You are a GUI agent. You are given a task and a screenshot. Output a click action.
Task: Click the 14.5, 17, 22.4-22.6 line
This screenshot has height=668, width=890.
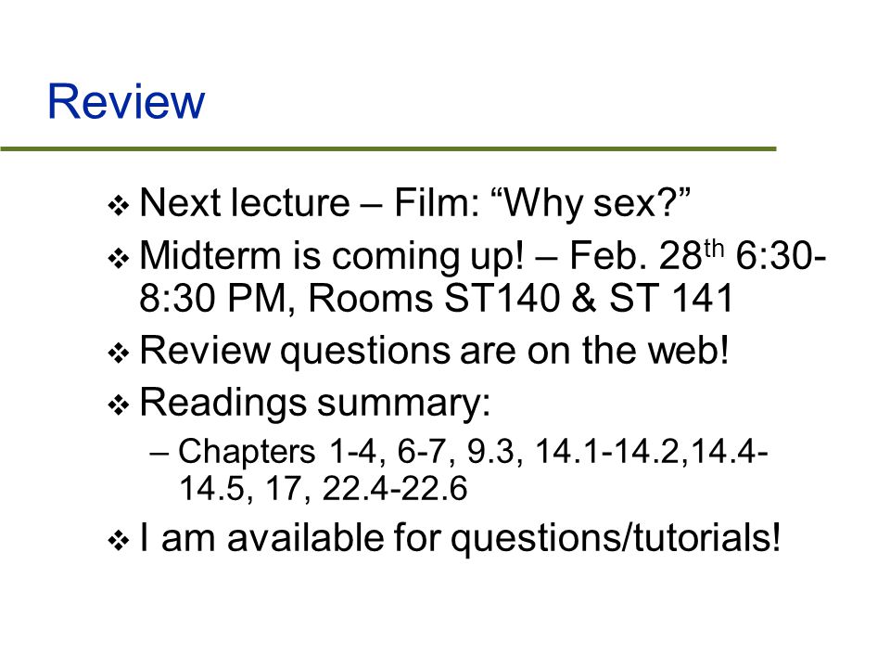pyautogui.click(x=323, y=489)
